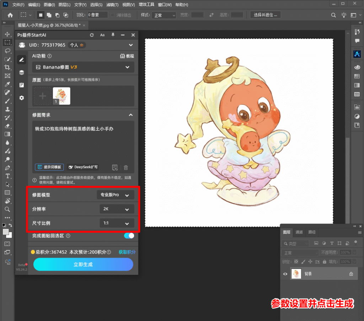Swap foreground and background colors
364x321 pixels.
pyautogui.click(x=10, y=225)
